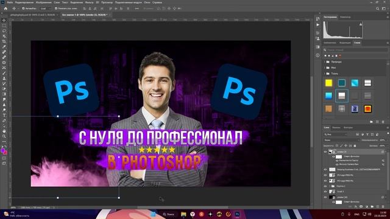The height and width of the screenshot is (219, 390).
Task: Select the Move tool in the toolbar
Action: (4, 20)
